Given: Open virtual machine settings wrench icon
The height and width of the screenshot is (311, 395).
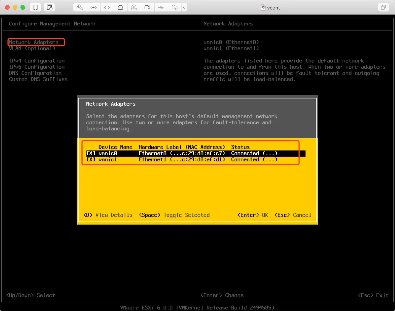Looking at the screenshot, I should click(x=80, y=7).
